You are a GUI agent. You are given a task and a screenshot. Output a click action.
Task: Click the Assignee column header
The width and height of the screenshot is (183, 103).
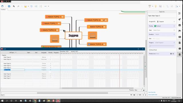click(x=44, y=53)
